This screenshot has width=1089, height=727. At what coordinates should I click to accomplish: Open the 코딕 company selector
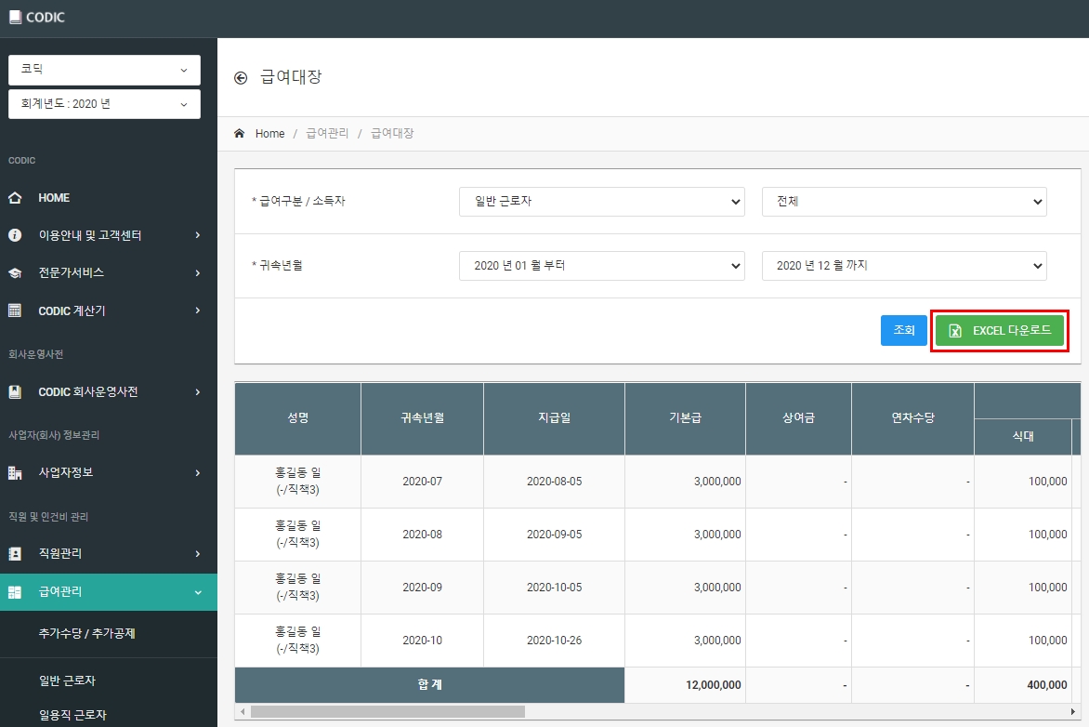coord(104,70)
